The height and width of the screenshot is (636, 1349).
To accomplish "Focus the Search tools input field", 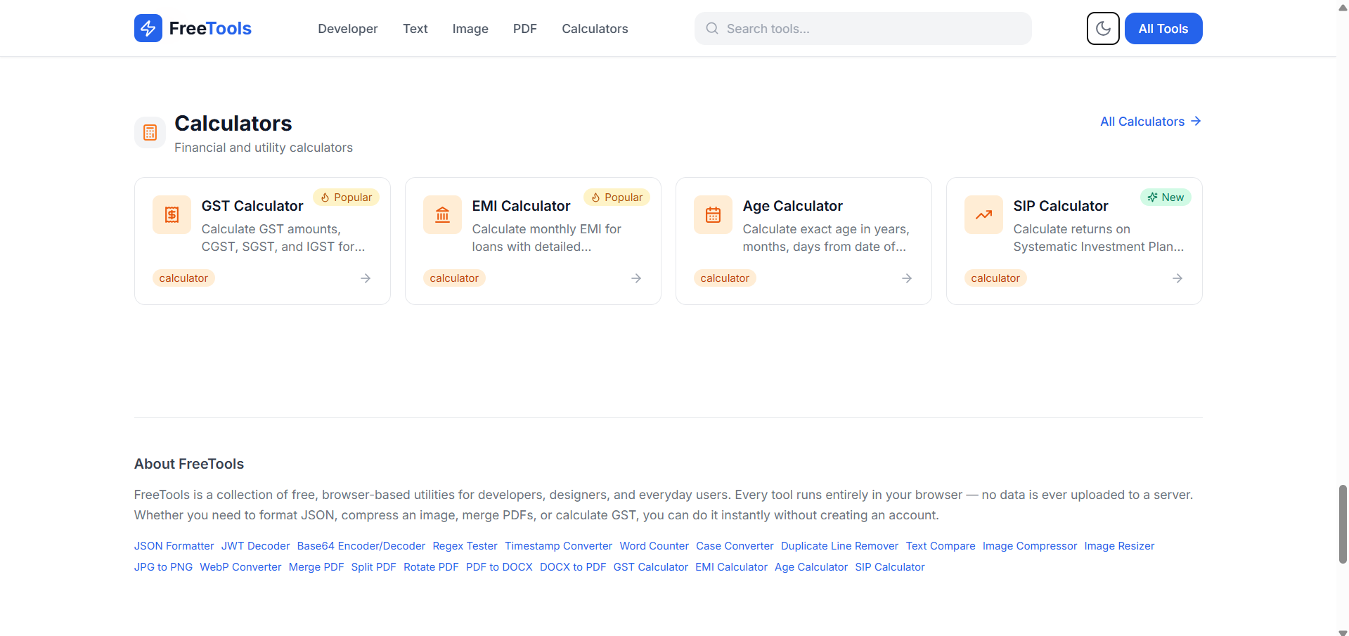I will point(863,29).
